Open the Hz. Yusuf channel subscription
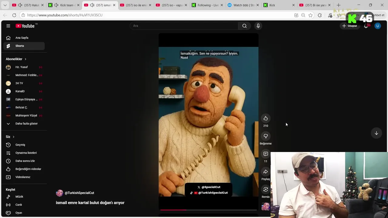This screenshot has width=388, height=218. (24, 67)
